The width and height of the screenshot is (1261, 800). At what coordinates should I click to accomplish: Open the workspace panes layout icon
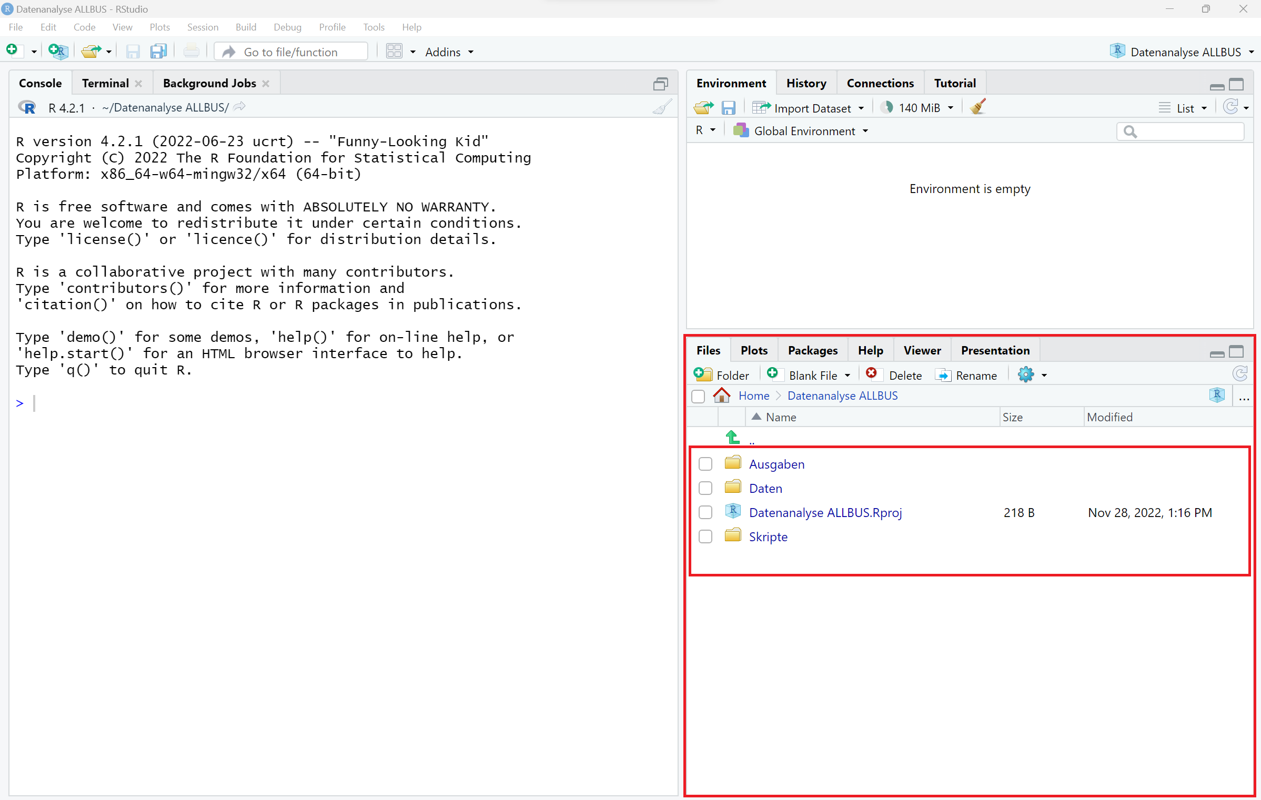(394, 52)
